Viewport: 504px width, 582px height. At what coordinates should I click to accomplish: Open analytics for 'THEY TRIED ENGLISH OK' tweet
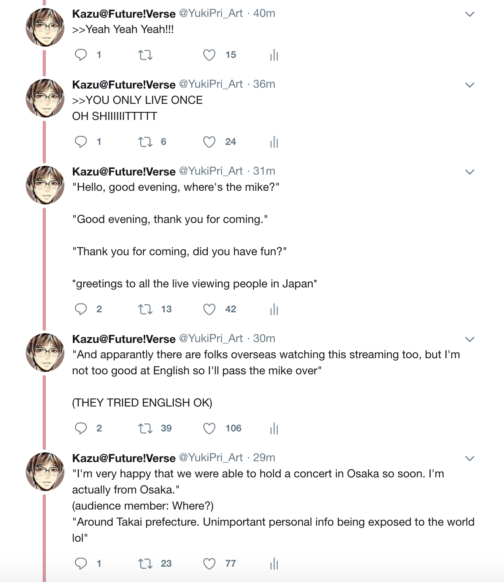click(x=274, y=428)
